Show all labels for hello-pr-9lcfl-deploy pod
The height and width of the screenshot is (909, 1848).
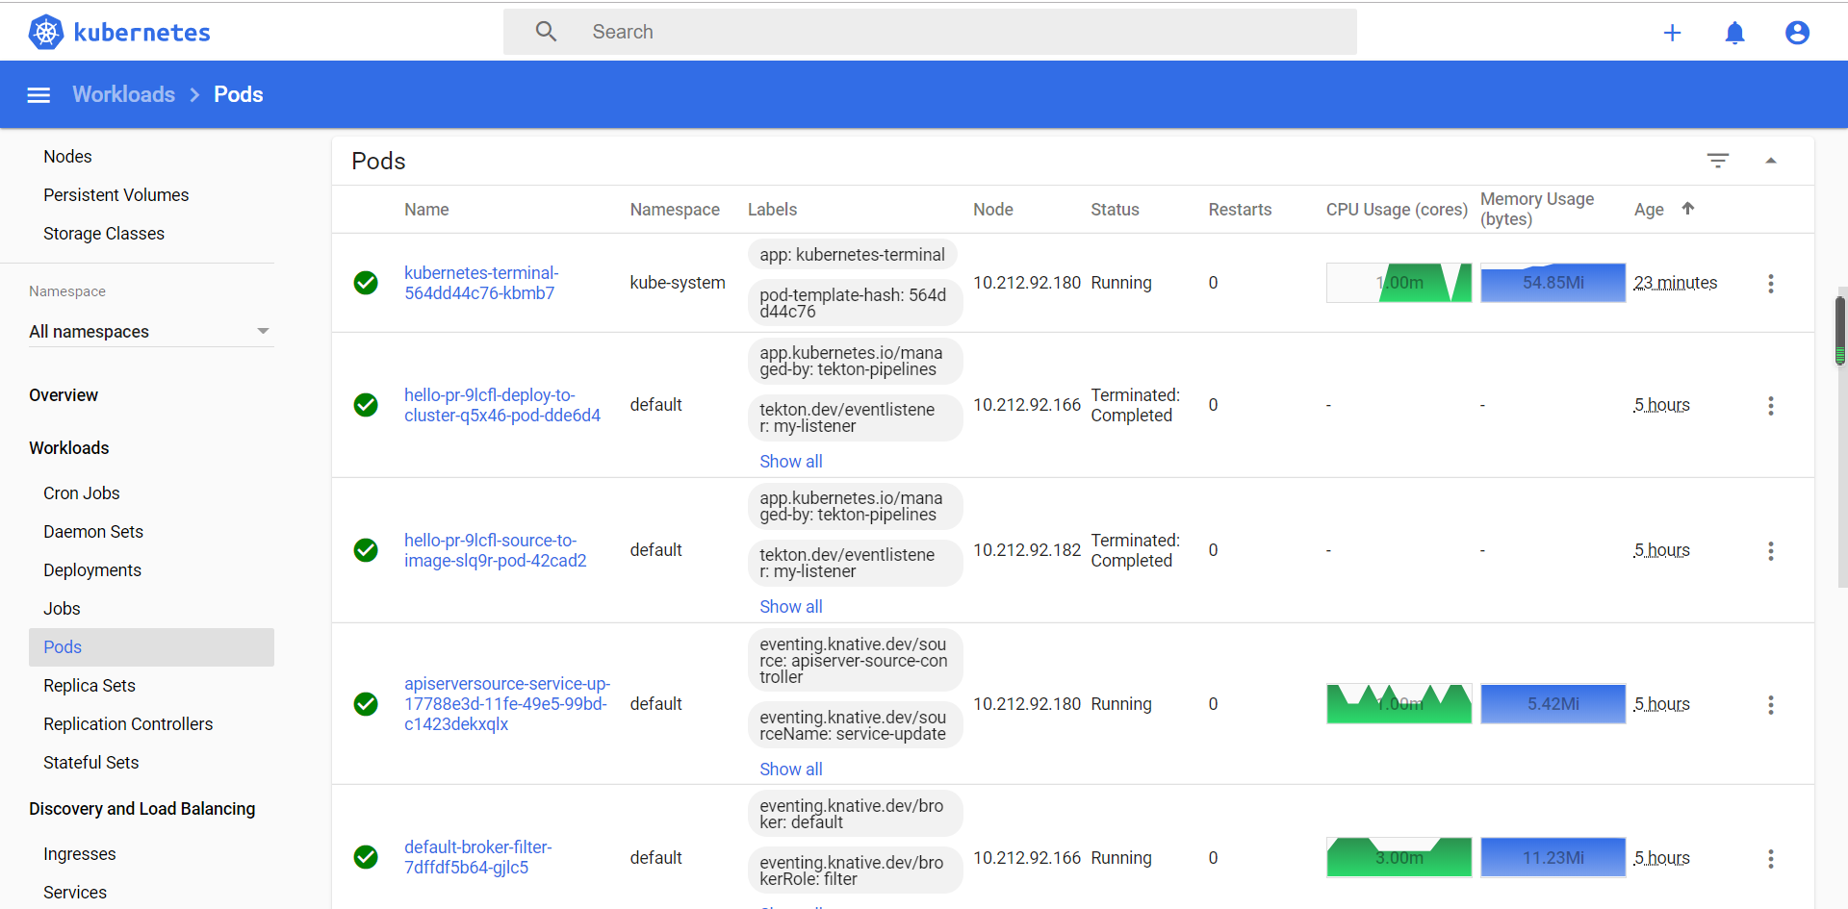pos(791,462)
